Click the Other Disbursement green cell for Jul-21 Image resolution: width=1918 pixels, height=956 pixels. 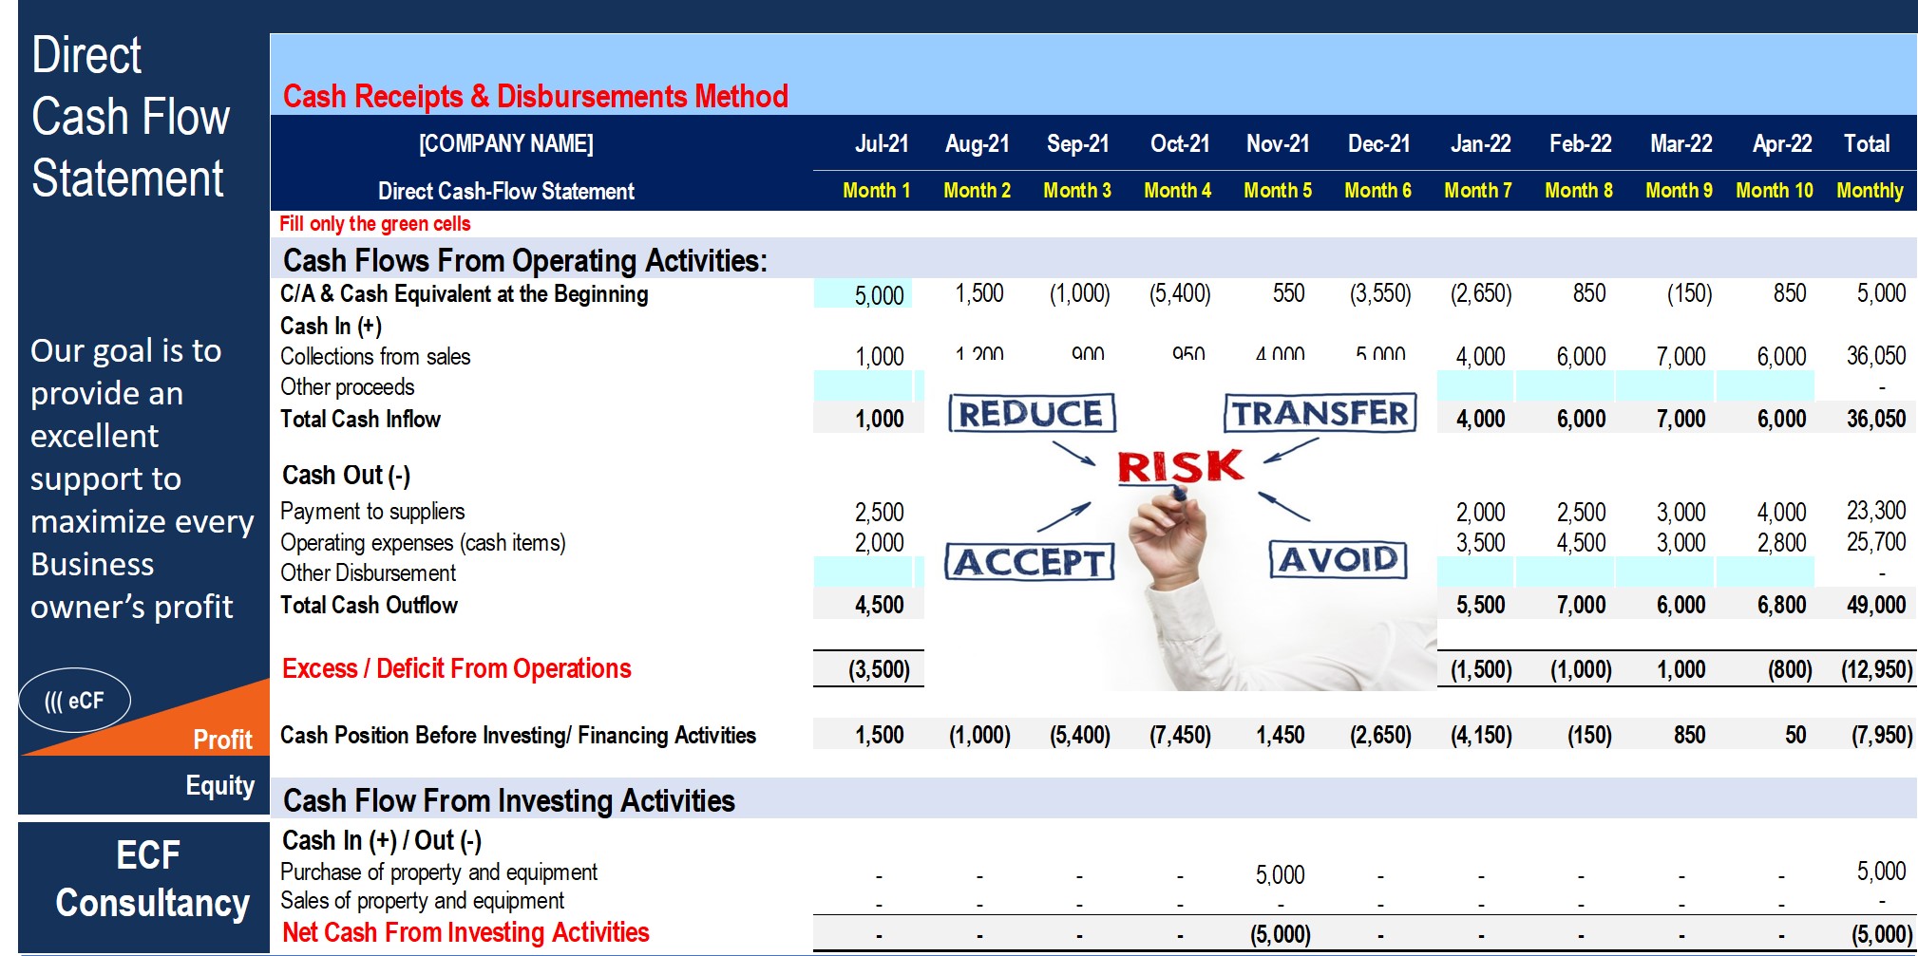[863, 572]
